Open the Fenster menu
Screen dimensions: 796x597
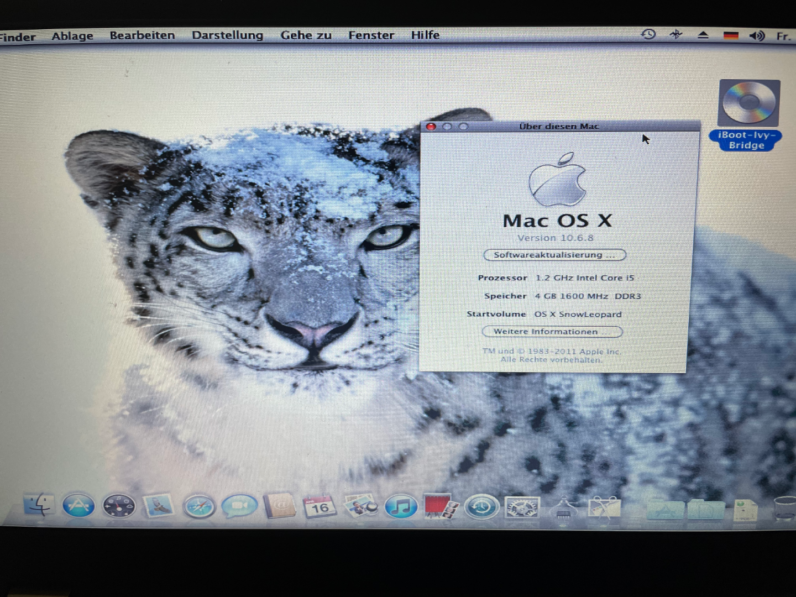(x=371, y=35)
